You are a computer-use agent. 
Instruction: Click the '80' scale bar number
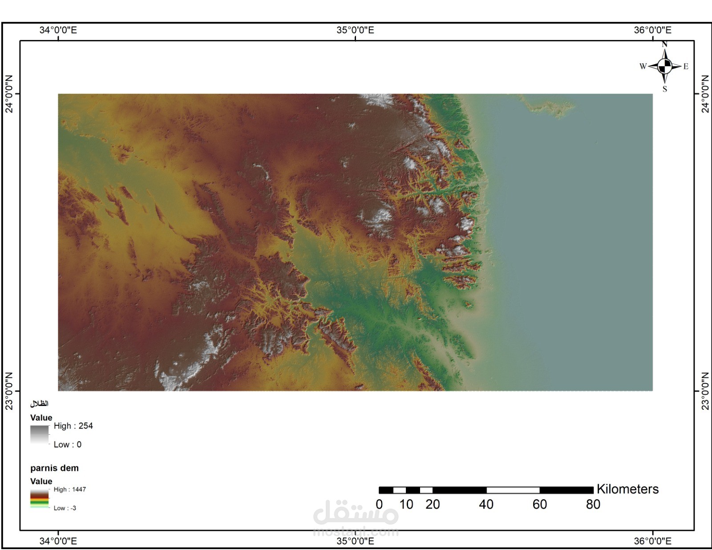pyautogui.click(x=593, y=505)
